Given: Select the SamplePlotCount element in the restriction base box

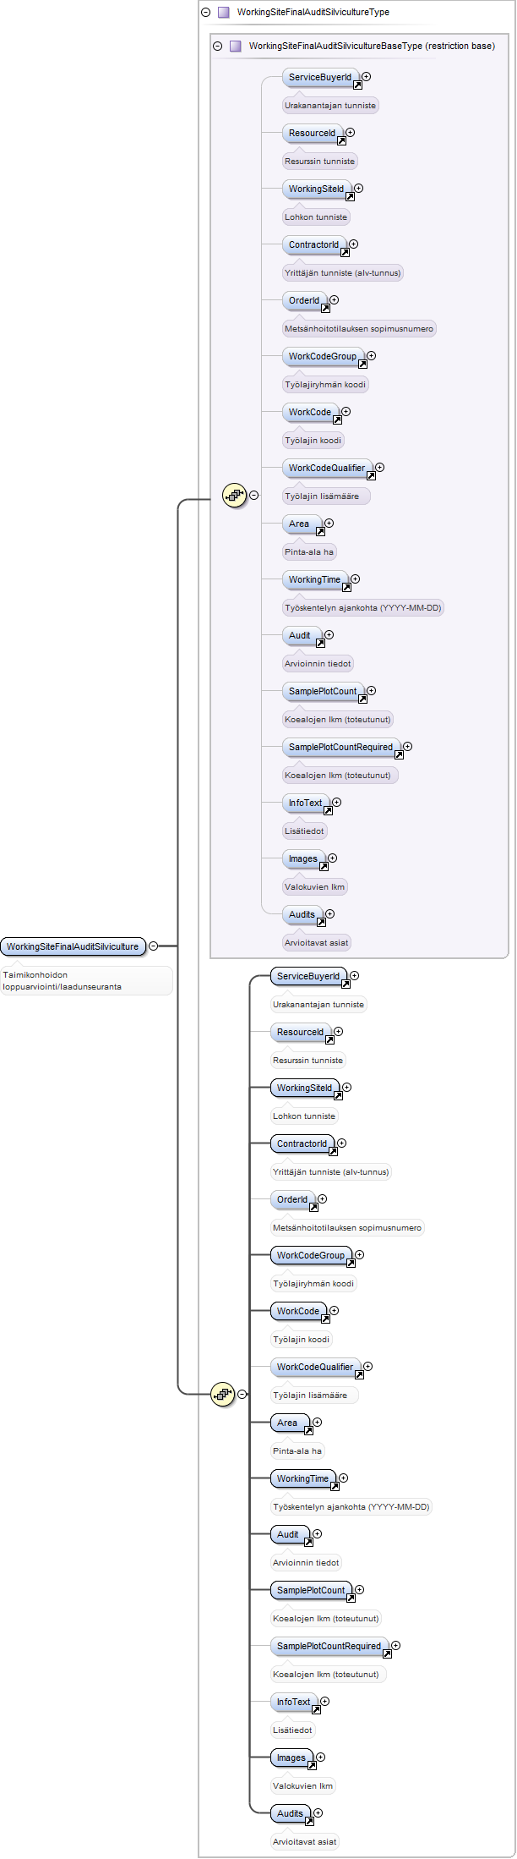Looking at the screenshot, I should click(x=323, y=692).
